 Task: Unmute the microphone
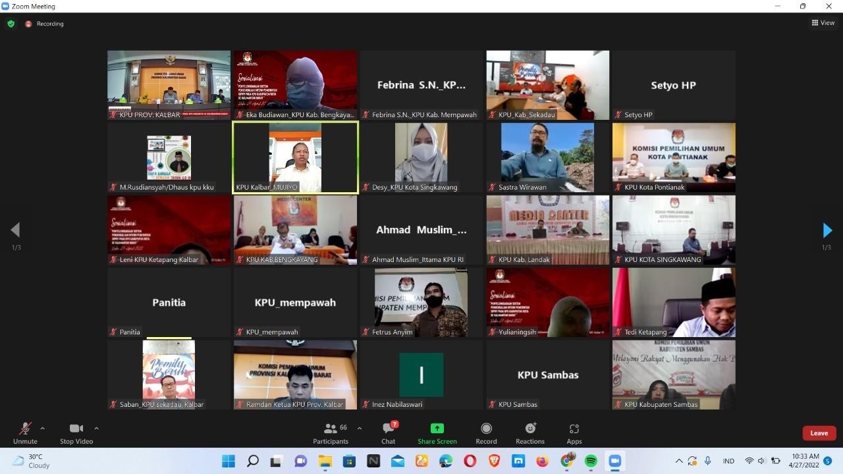(25, 433)
